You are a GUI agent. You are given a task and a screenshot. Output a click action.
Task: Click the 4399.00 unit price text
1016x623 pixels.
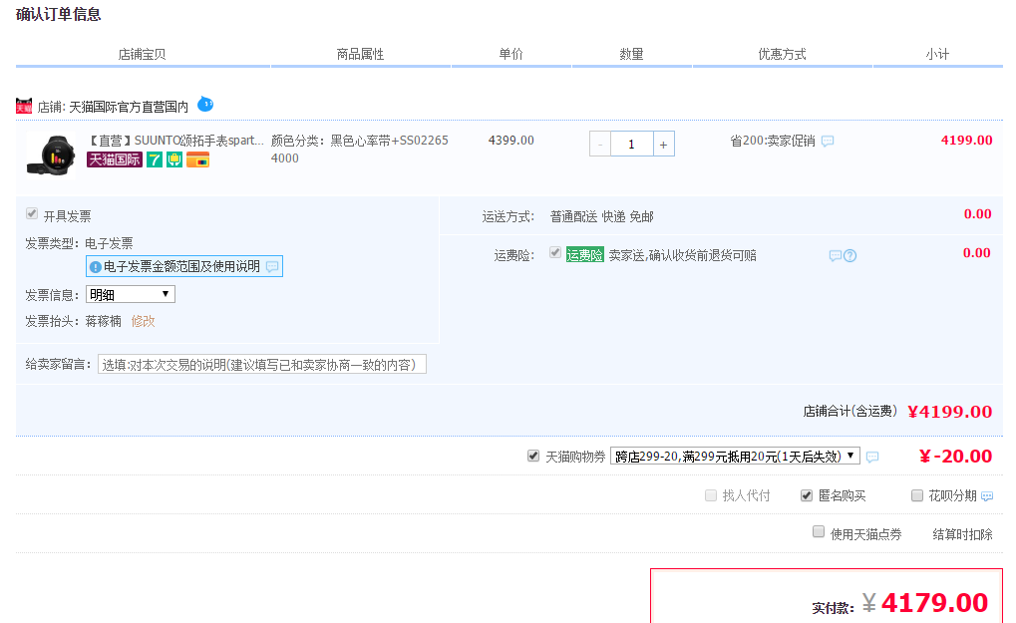(511, 141)
